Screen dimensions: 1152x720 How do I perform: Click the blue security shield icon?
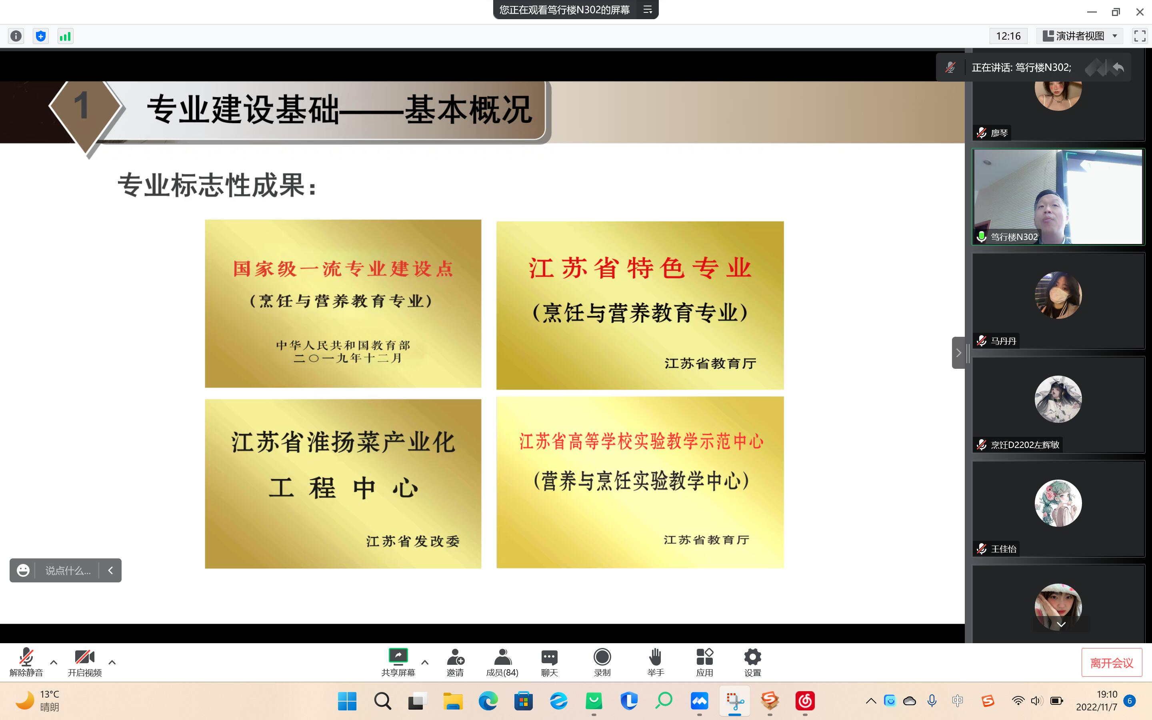41,36
